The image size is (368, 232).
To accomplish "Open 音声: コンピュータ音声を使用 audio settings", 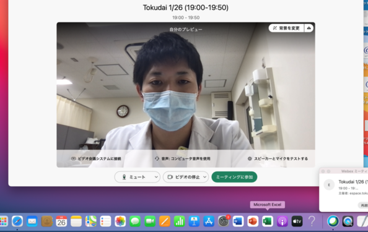I will pos(183,158).
